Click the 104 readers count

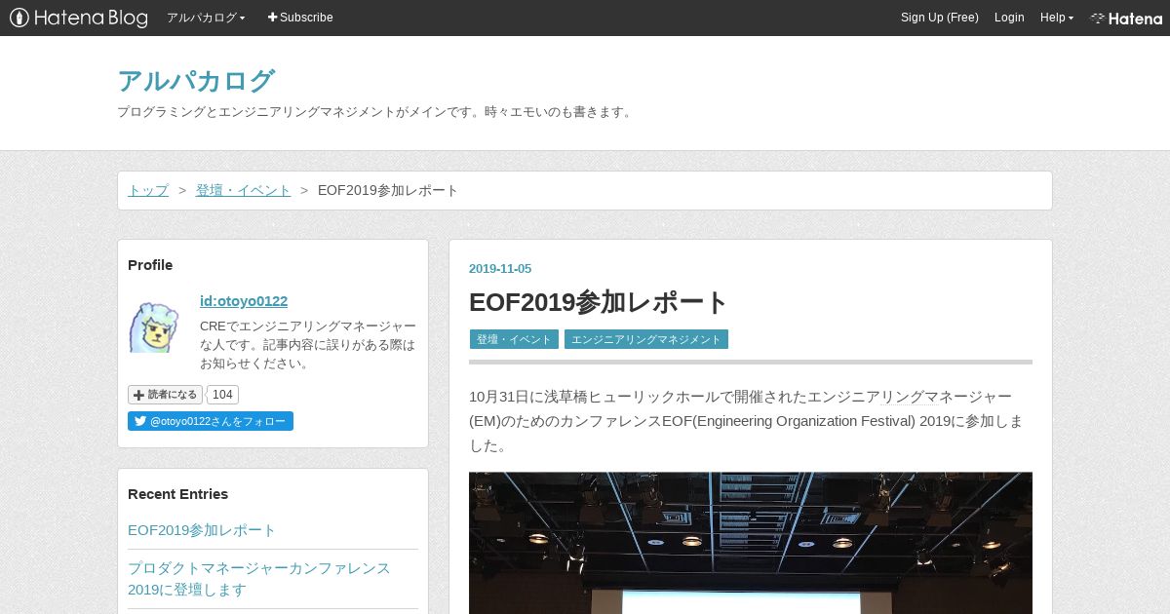tap(222, 395)
